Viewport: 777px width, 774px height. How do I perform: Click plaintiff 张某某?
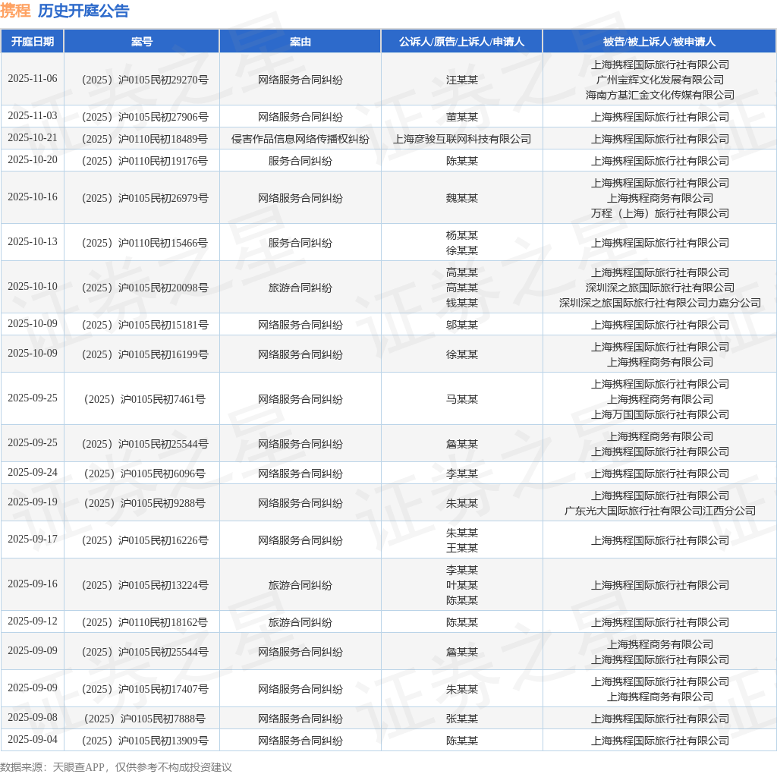pyautogui.click(x=462, y=719)
